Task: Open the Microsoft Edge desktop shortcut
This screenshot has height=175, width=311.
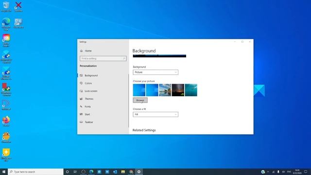Action: [6, 24]
